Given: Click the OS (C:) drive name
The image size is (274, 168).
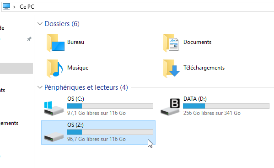Looking at the screenshot, I should [75, 99].
